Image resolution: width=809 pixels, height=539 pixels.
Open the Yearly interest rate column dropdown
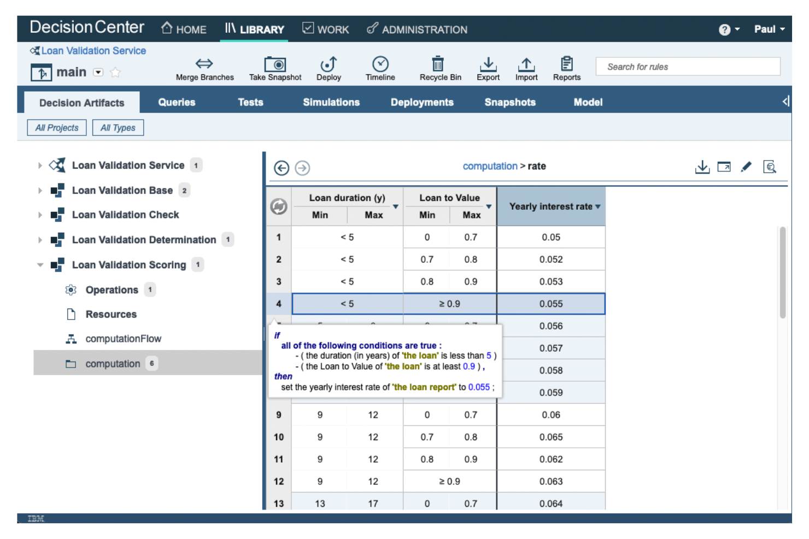point(598,206)
